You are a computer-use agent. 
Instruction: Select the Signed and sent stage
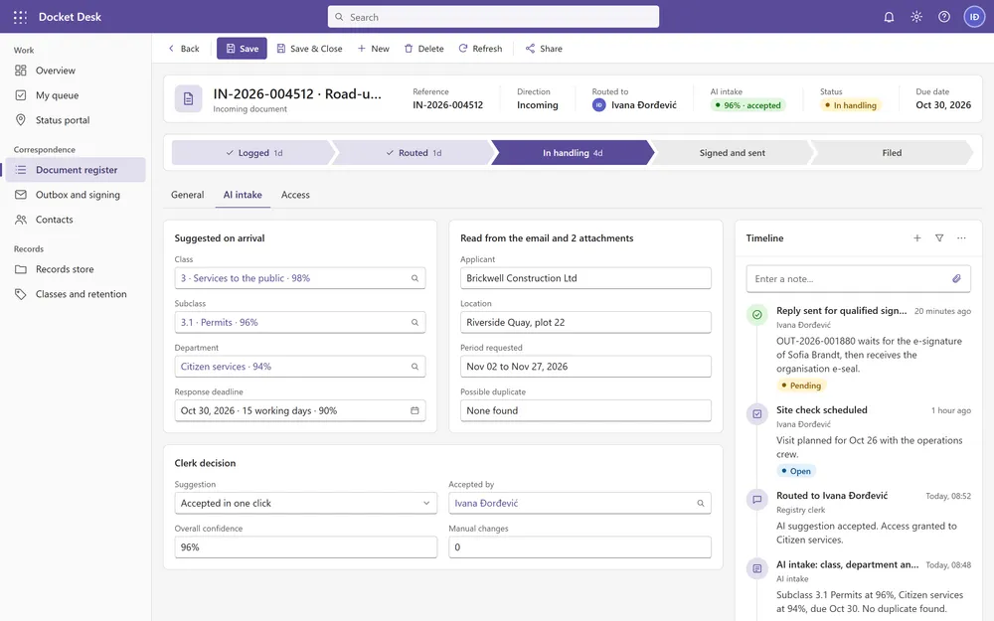tap(732, 153)
